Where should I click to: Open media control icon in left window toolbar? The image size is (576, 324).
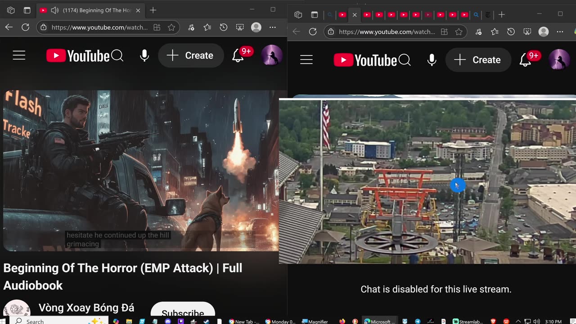coord(191,27)
